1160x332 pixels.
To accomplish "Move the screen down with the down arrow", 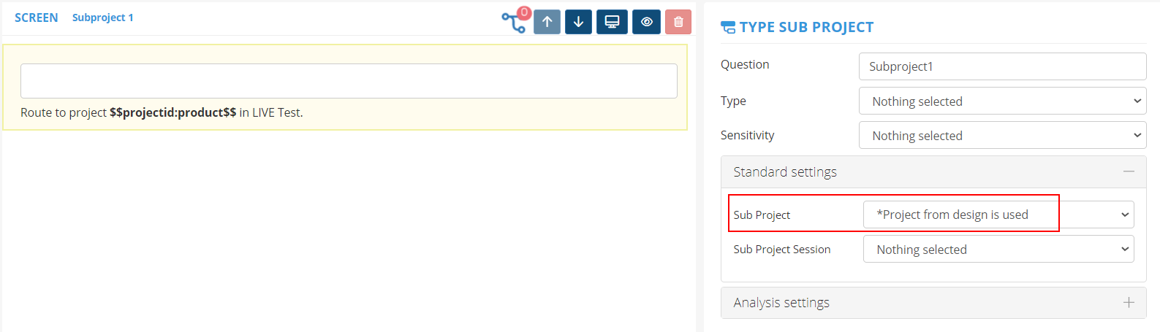I will pyautogui.click(x=578, y=22).
